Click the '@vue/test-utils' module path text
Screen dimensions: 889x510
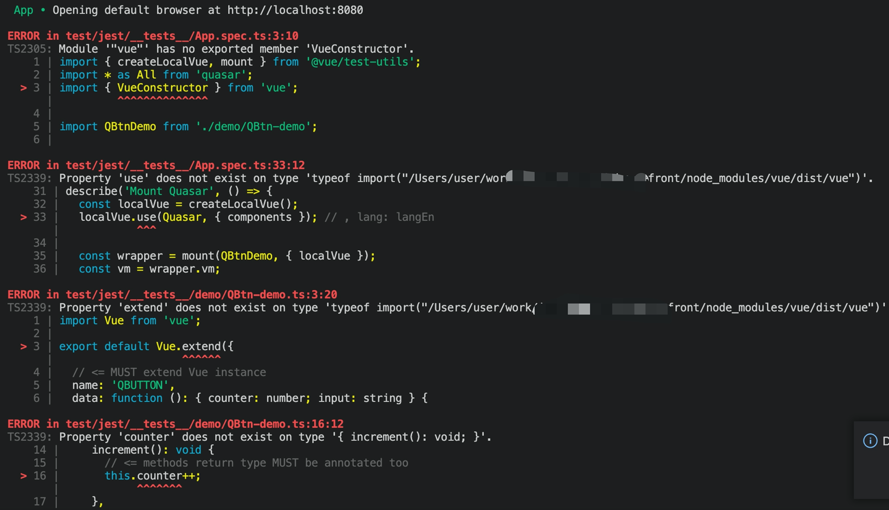pos(362,61)
